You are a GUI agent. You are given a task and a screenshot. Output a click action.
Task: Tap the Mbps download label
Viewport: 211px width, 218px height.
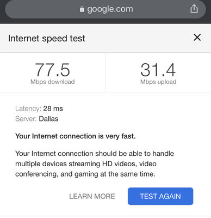(x=53, y=82)
